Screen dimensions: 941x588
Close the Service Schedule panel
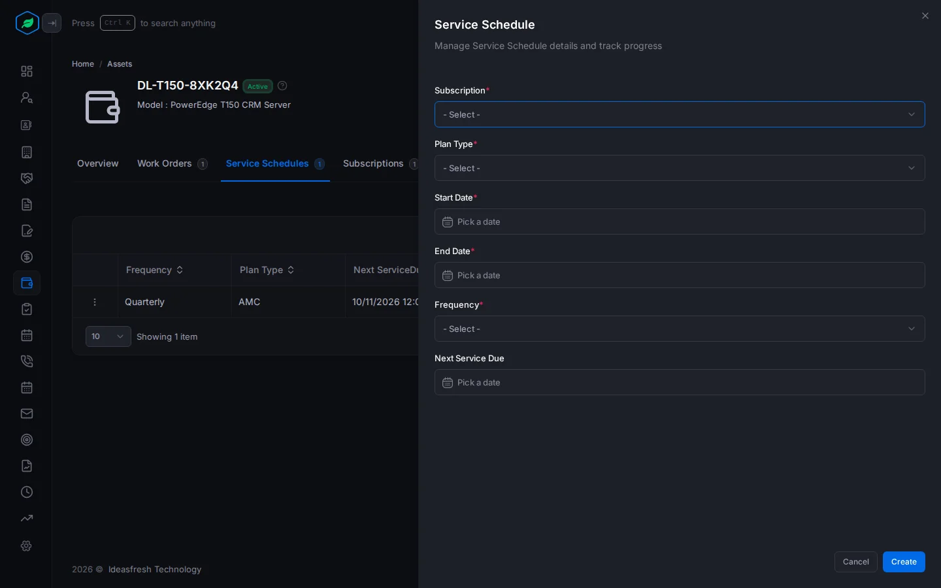point(925,16)
